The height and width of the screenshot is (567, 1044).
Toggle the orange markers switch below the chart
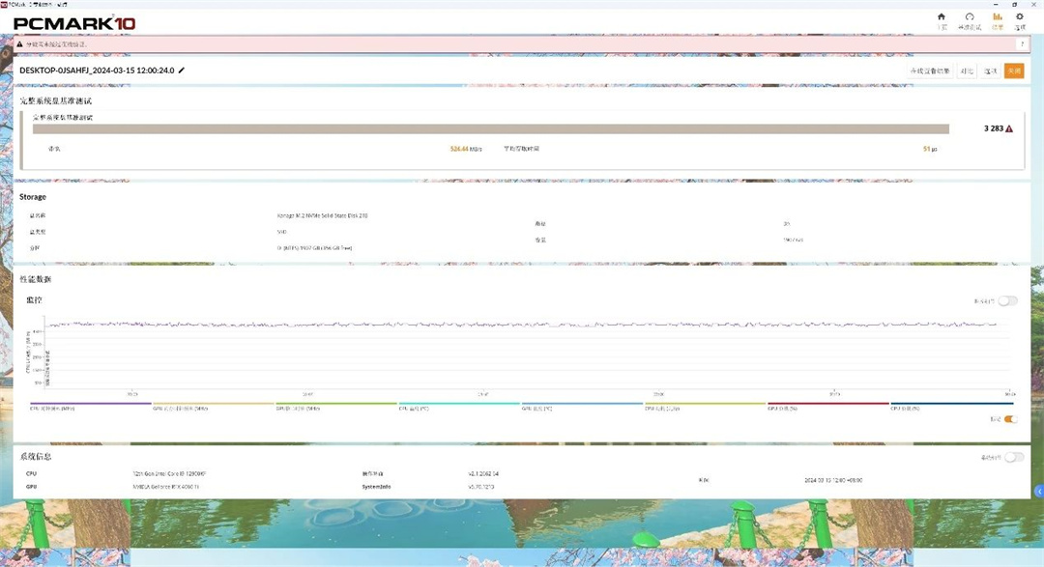pyautogui.click(x=1011, y=419)
